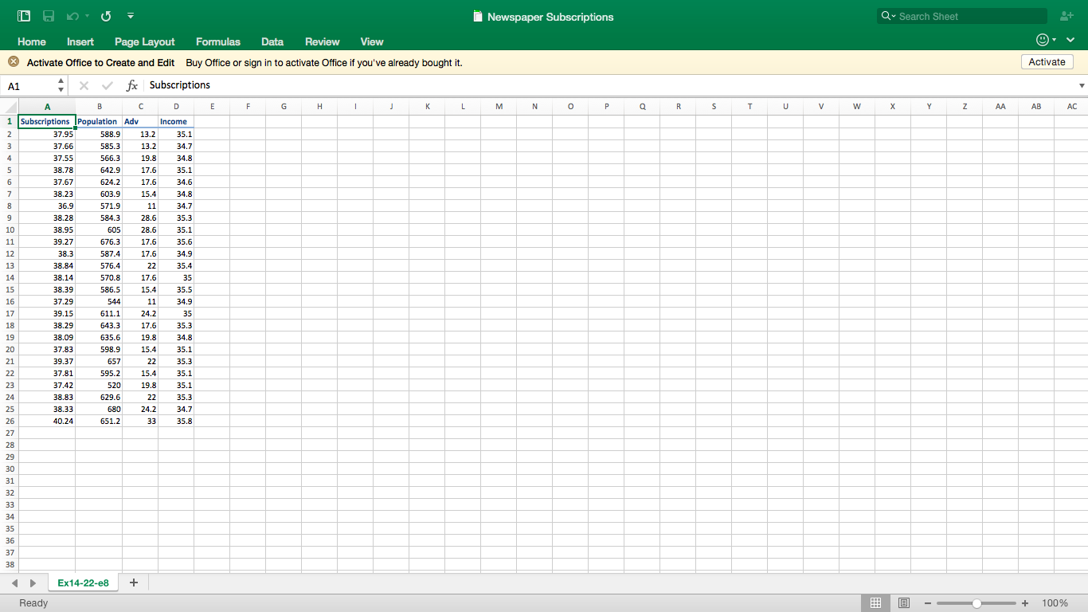Add a new sheet with the plus button
The height and width of the screenshot is (612, 1088).
tap(133, 583)
